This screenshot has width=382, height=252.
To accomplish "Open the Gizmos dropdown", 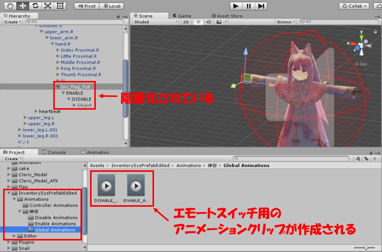I will point(286,22).
